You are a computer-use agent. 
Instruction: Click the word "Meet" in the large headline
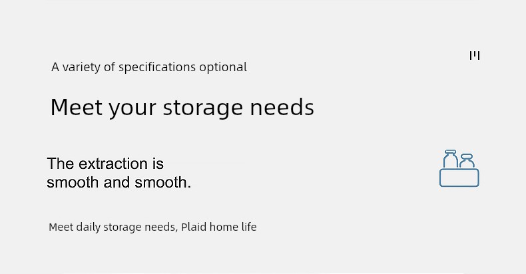click(76, 107)
